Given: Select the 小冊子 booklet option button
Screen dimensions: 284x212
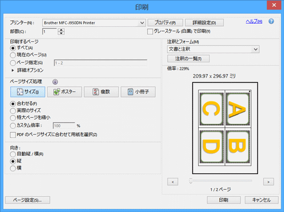Looking at the screenshot, I should pos(138,92).
